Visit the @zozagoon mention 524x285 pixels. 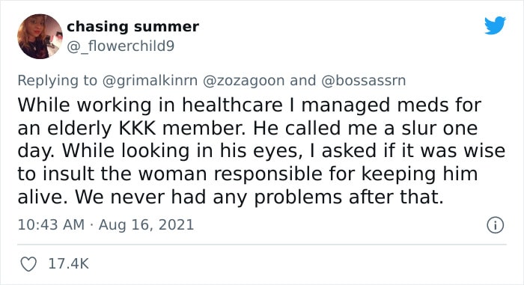(x=243, y=81)
